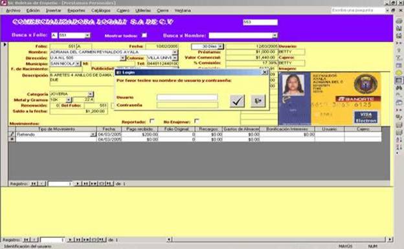This screenshot has height=249, width=404.
Task: Expand the Busca x Nombre dropdown
Action: [x=275, y=36]
